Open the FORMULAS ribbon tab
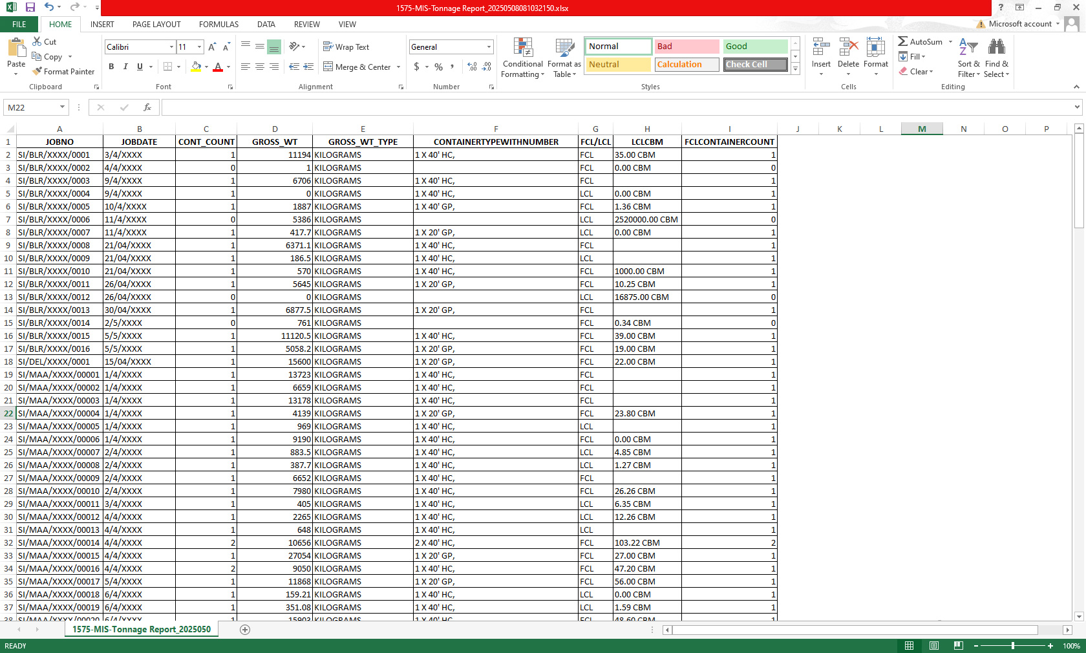The image size is (1086, 653). (x=218, y=25)
